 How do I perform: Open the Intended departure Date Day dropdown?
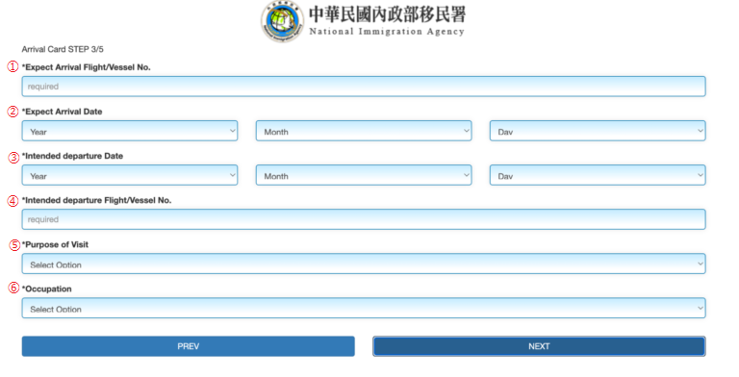(x=598, y=175)
